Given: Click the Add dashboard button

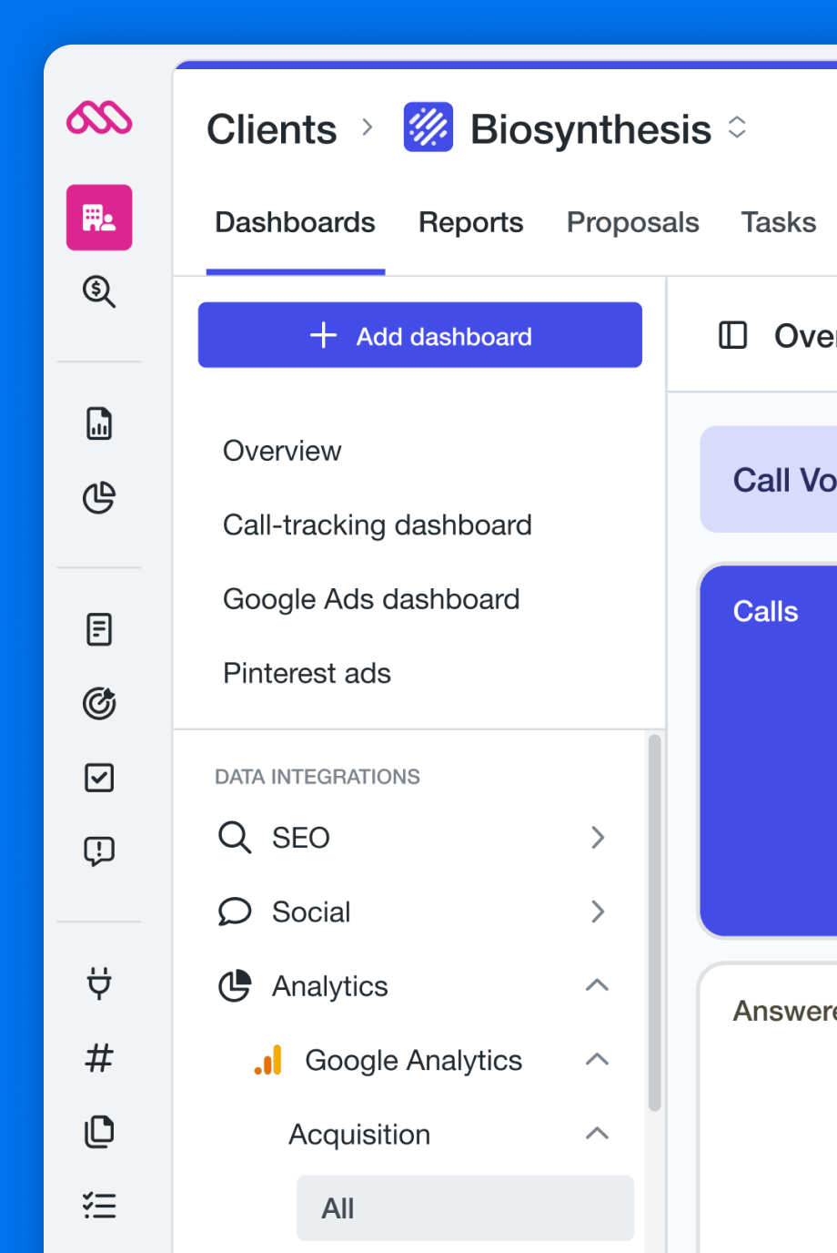Looking at the screenshot, I should point(420,335).
